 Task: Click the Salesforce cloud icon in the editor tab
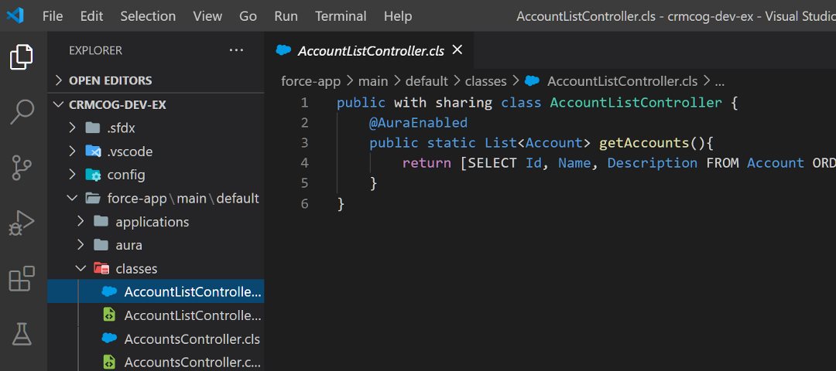[283, 50]
